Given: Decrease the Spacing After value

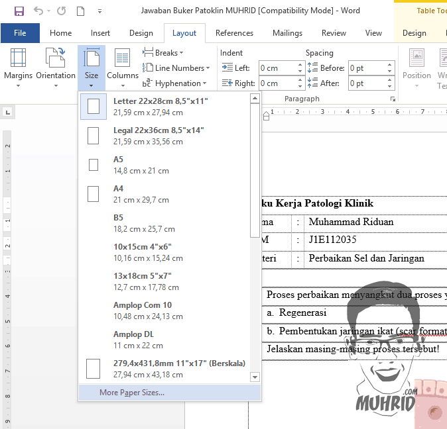Looking at the screenshot, I should [x=390, y=87].
